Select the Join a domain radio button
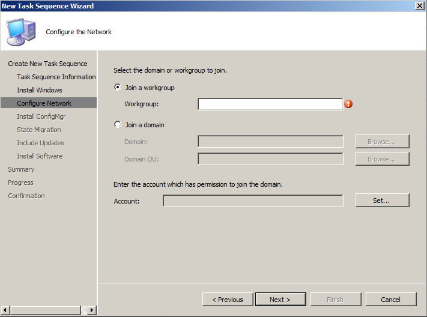427x317 pixels. coord(118,125)
